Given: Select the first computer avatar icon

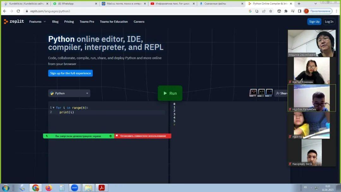Looking at the screenshot, I should pos(253,93).
